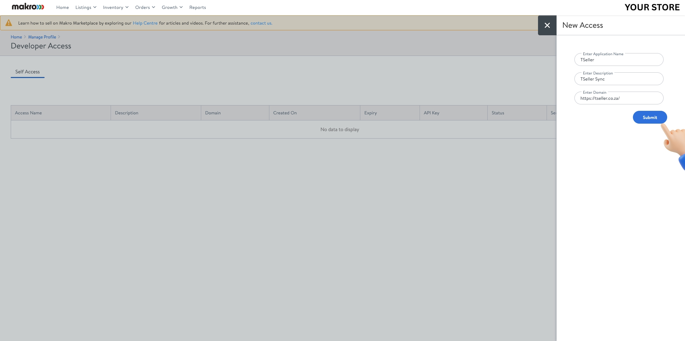Click the contact us link
This screenshot has width=685, height=341.
pos(261,23)
